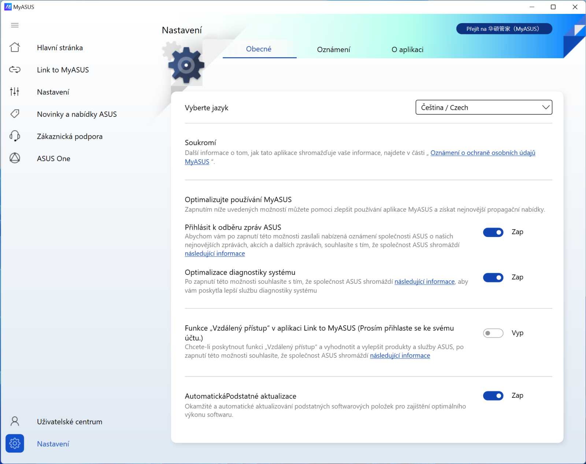Click the Nastavení page title
This screenshot has width=586, height=464.
point(182,30)
